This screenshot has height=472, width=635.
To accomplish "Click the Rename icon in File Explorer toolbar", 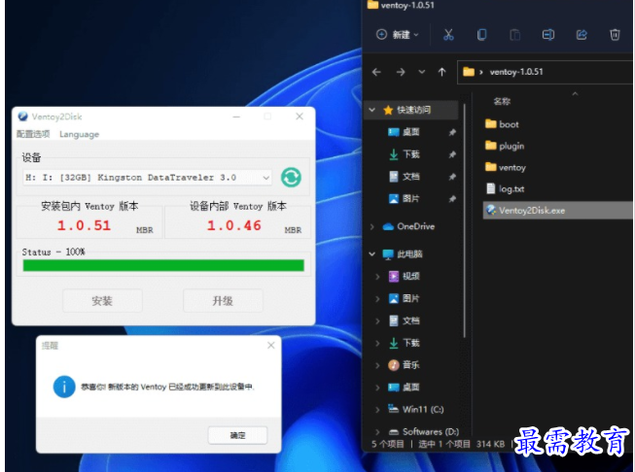I will click(x=548, y=35).
